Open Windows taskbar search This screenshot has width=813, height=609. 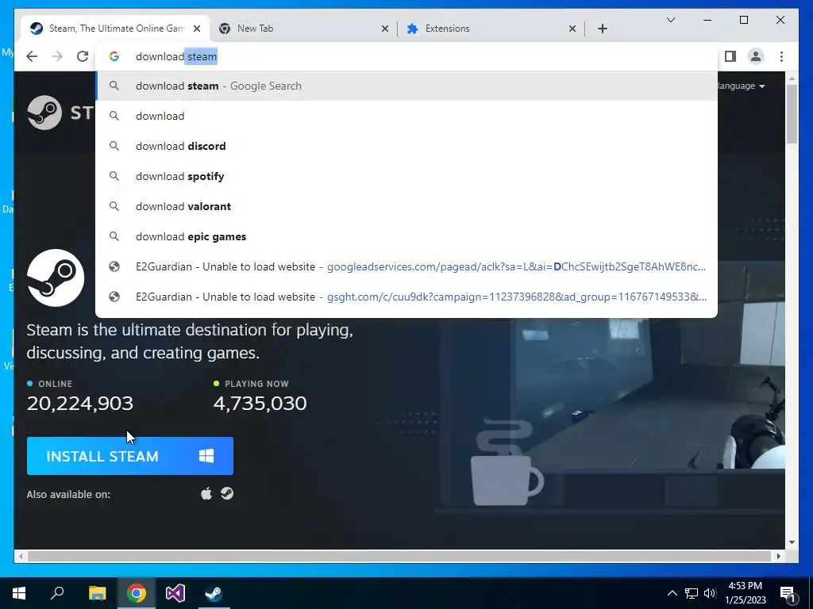point(57,593)
